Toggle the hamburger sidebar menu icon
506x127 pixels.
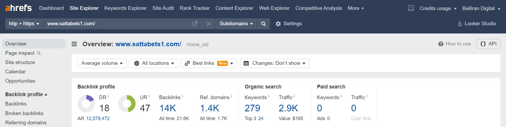(x=74, y=44)
